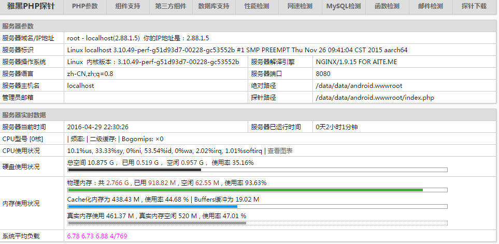Image resolution: width=499 pixels, height=244 pixels.
Task: Click the gray real memory usage bar
Action: (157, 223)
